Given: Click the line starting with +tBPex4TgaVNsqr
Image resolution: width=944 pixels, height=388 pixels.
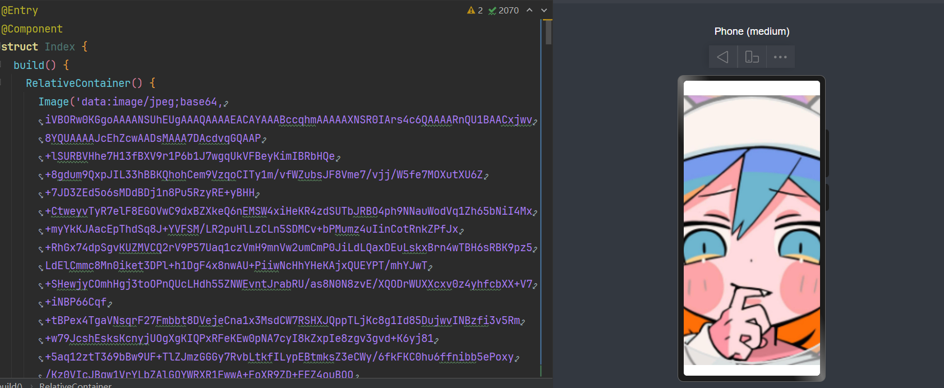Looking at the screenshot, I should pyautogui.click(x=282, y=320).
